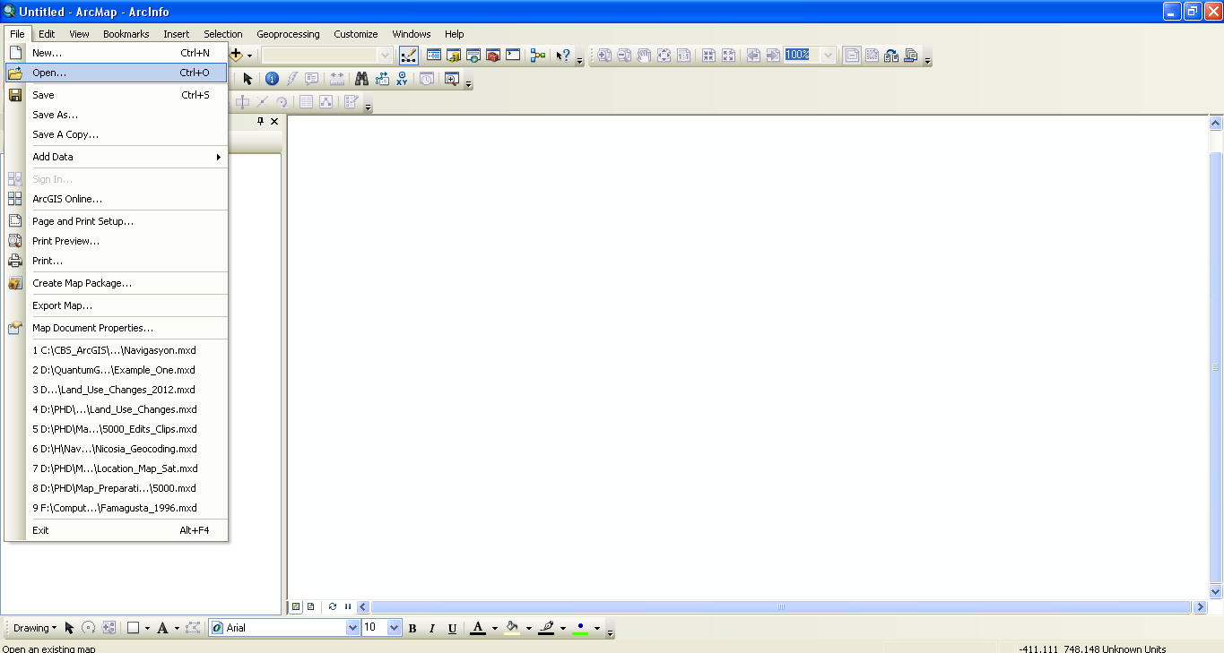1224x653 pixels.
Task: Open Map Document Properties... entry
Action: pyautogui.click(x=93, y=328)
